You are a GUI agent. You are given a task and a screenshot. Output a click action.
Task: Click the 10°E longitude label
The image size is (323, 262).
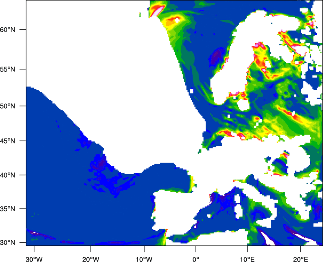(x=247, y=259)
